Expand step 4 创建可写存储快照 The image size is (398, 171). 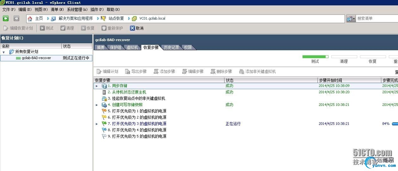coord(97,105)
